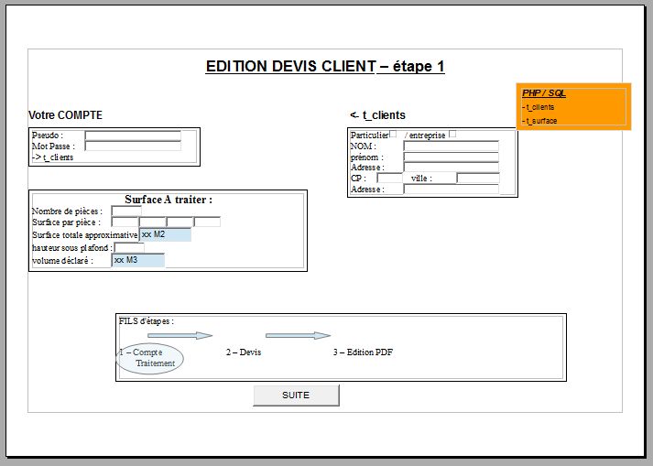Click the arrow between steps 1 and 2
Image resolution: width=653 pixels, height=466 pixels.
pyautogui.click(x=180, y=335)
